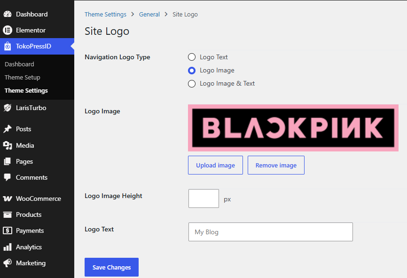Image resolution: width=407 pixels, height=278 pixels.
Task: Open the Comments menu
Action: [37, 177]
